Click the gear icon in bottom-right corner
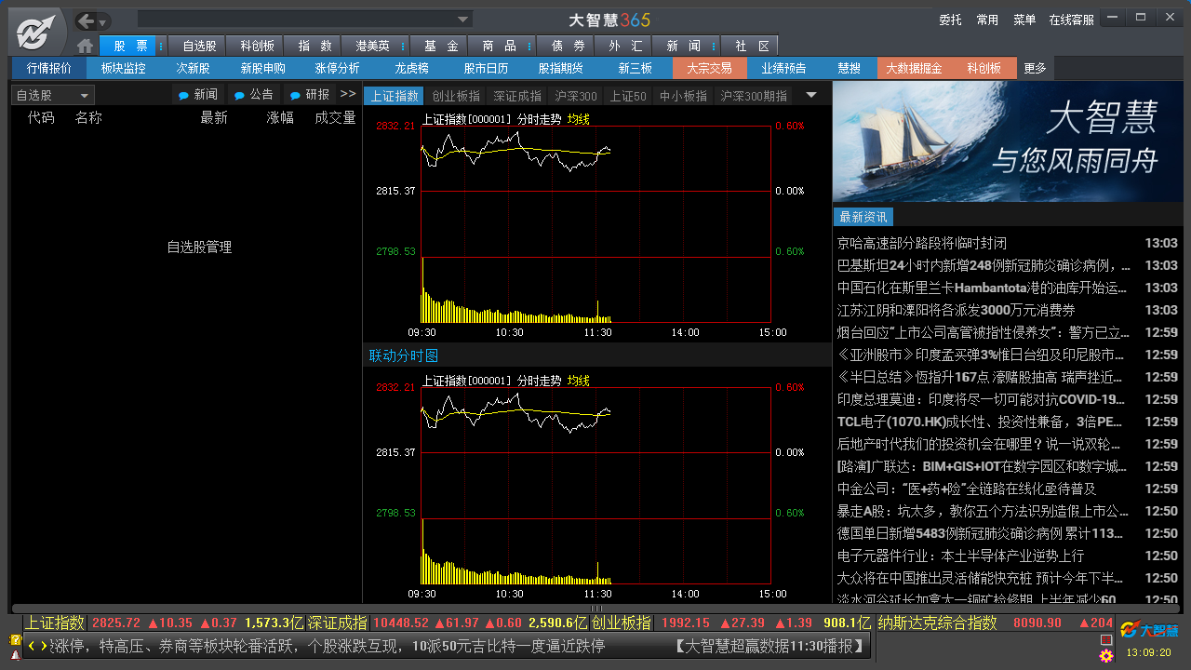1191x670 pixels. pyautogui.click(x=1106, y=656)
